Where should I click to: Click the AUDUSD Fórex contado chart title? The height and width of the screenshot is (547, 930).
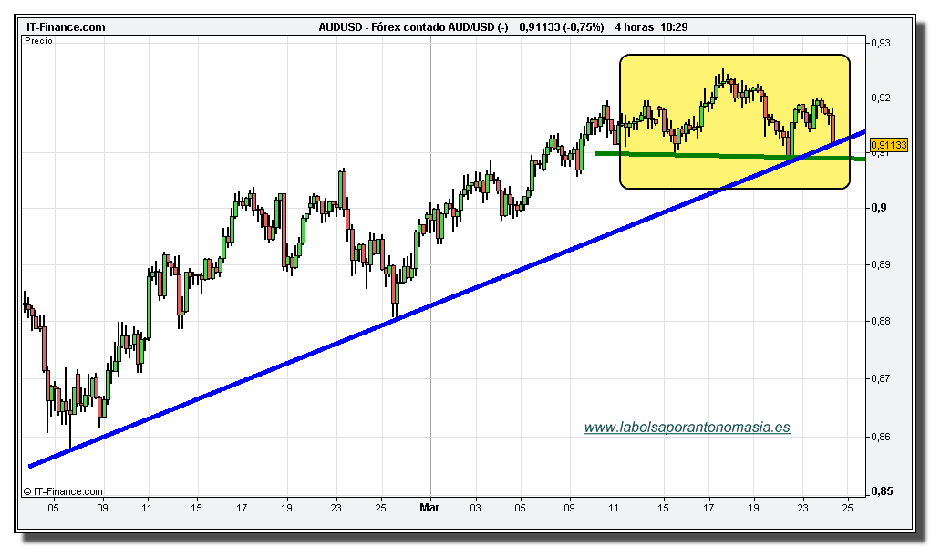413,27
